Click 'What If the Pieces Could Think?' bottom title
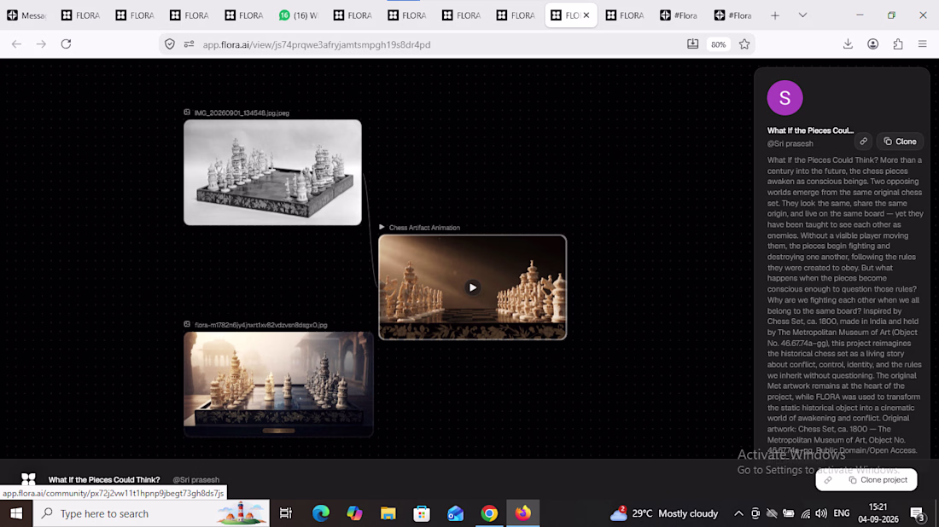This screenshot has height=527, width=939. click(104, 480)
